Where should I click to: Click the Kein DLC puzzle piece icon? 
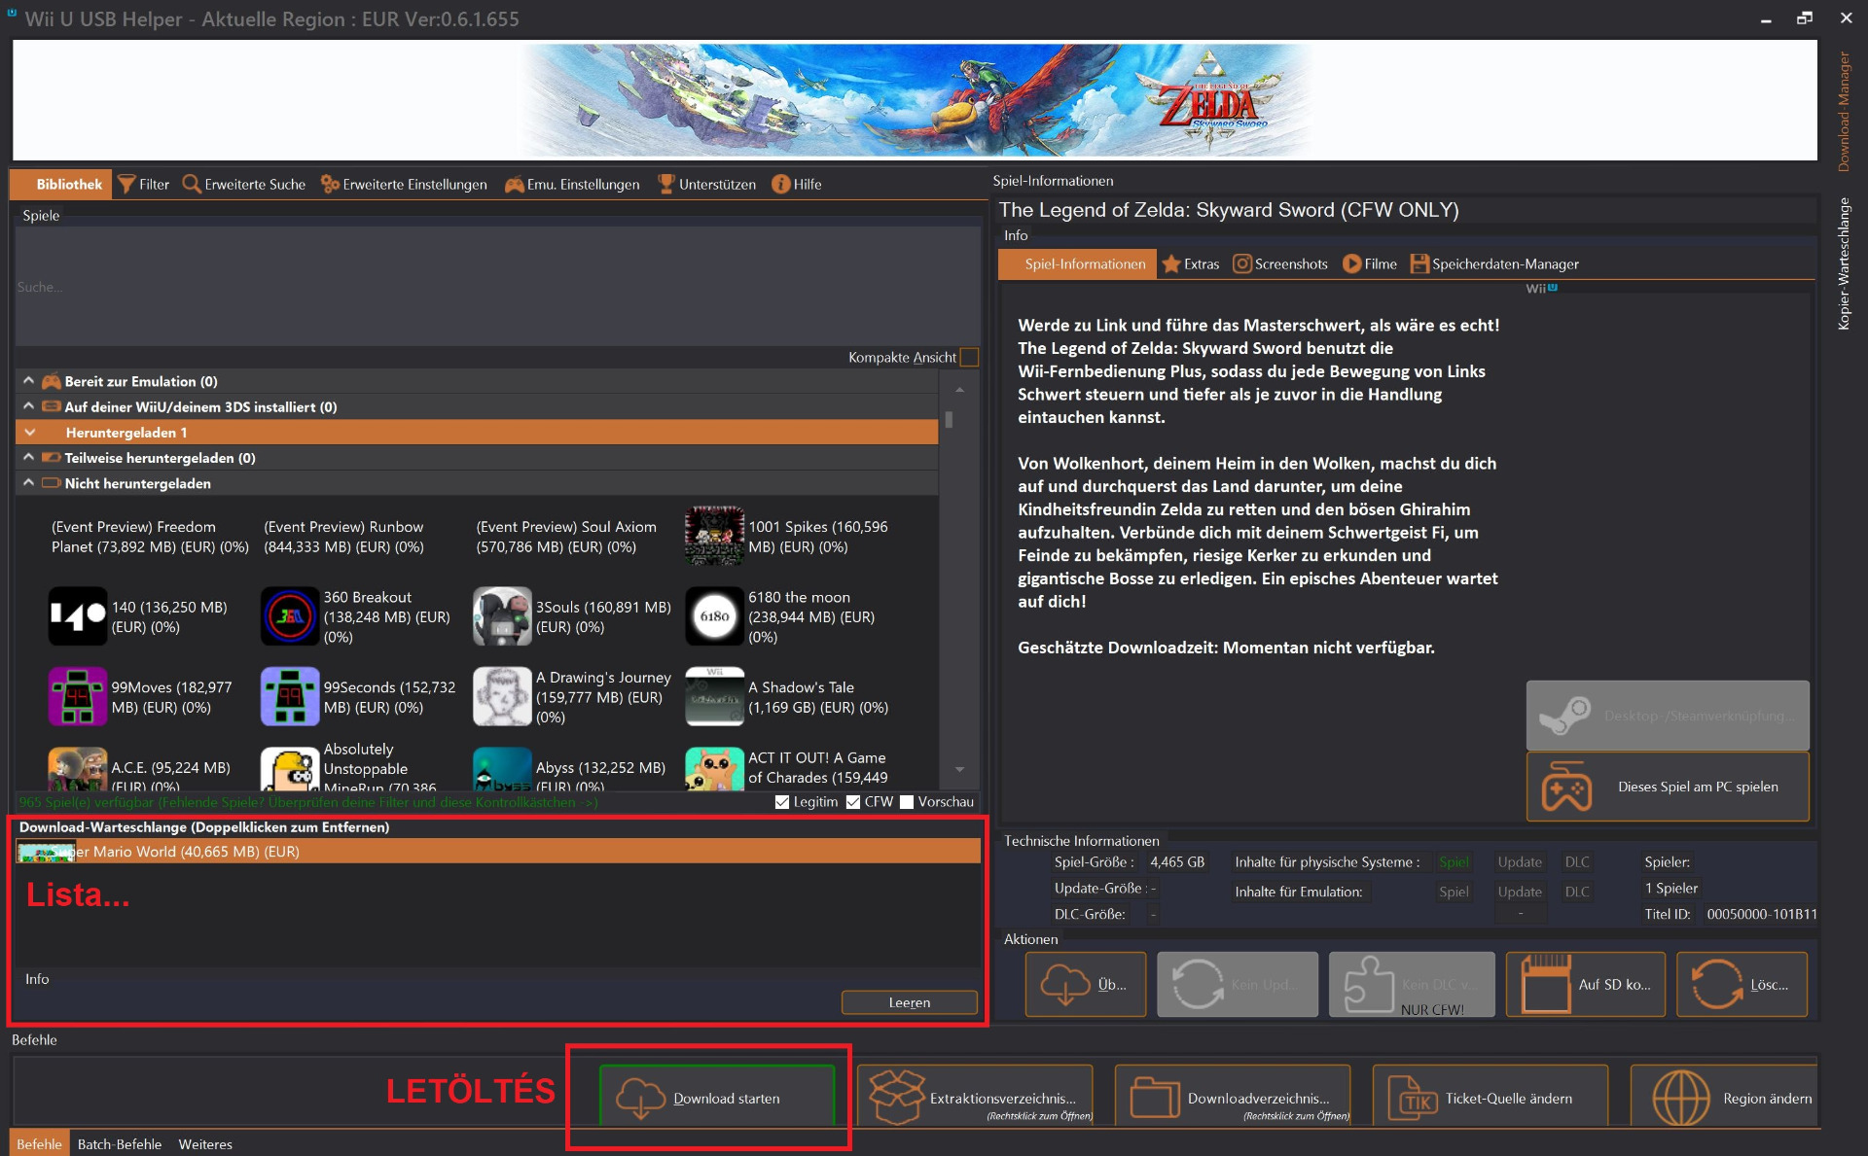pyautogui.click(x=1369, y=984)
